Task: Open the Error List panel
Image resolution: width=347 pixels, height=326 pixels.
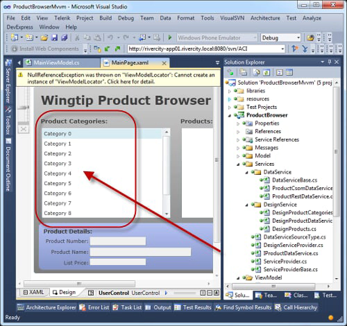Action: [x=94, y=307]
